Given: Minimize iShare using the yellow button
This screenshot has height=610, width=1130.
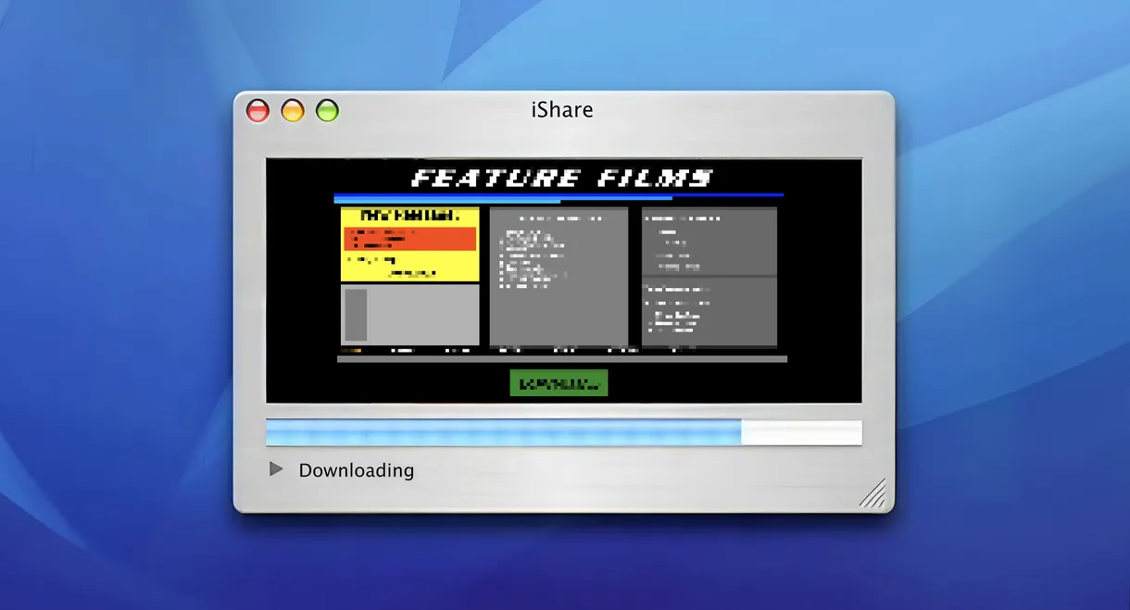Looking at the screenshot, I should pos(293,111).
